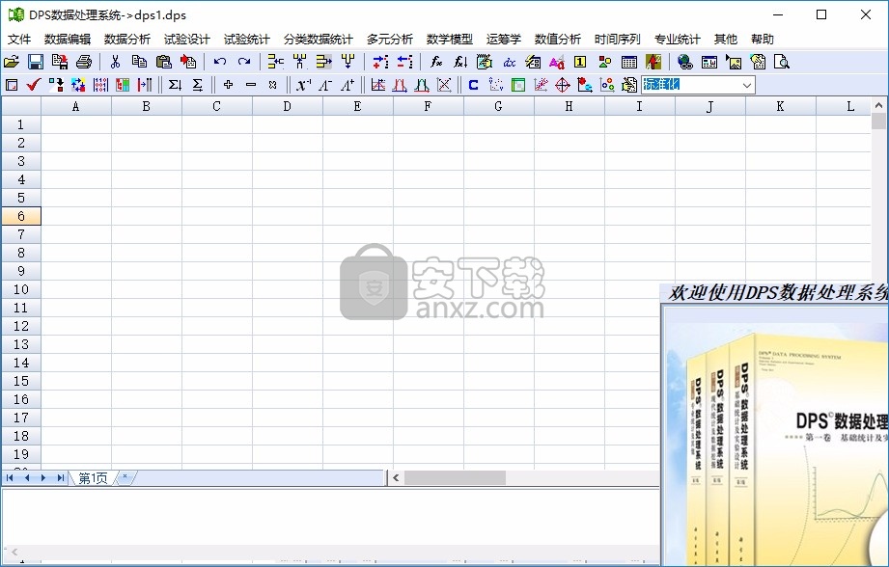The height and width of the screenshot is (567, 889).
Task: Click the page magnifier preview icon
Action: (781, 62)
